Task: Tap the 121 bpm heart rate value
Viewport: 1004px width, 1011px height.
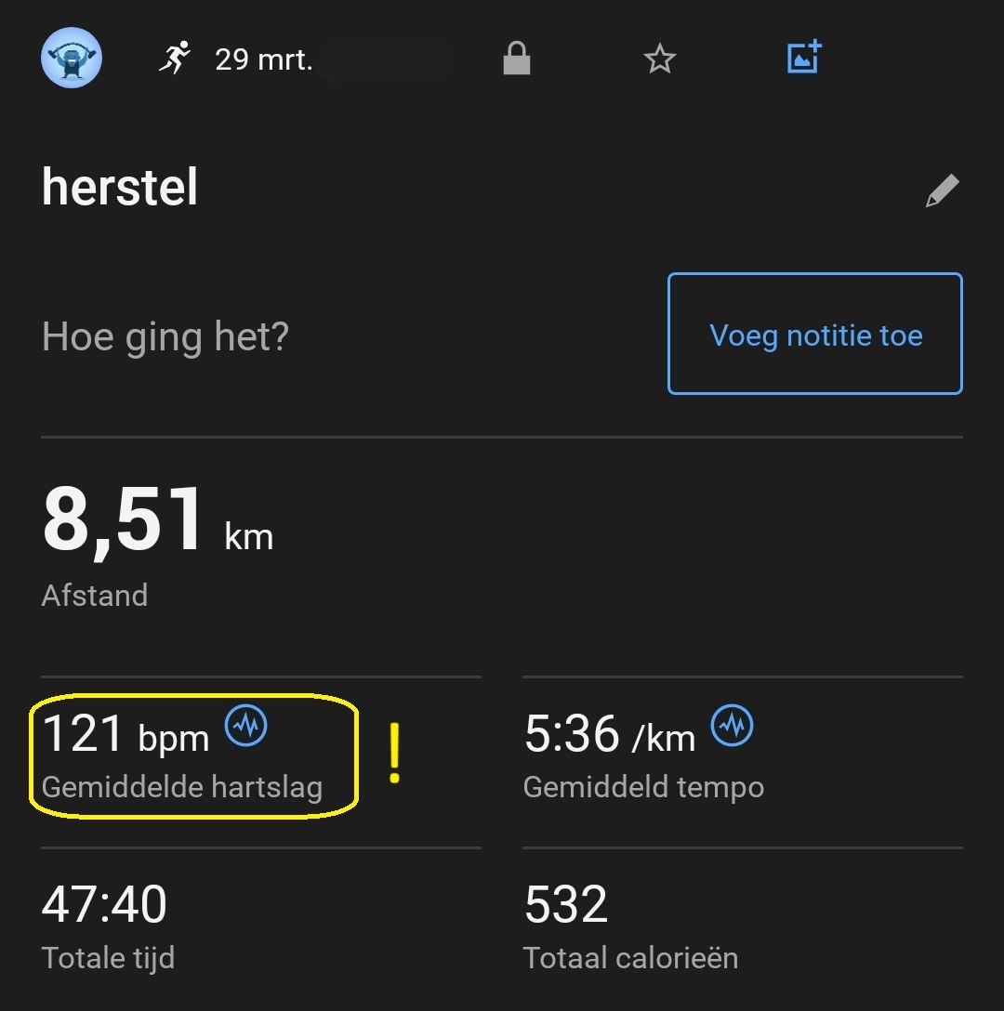Action: [125, 734]
